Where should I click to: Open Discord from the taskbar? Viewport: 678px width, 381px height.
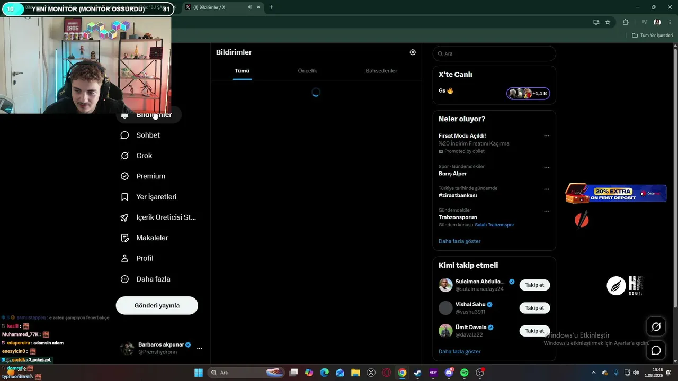point(449,373)
